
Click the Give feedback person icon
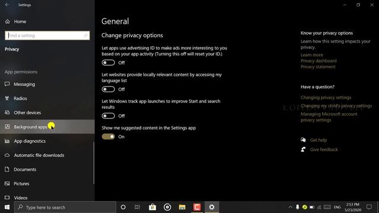pos(303,149)
